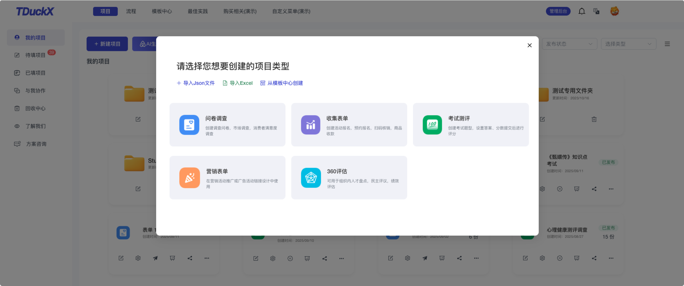
Task: Pick the 考试测评 exam project type
Action: tap(471, 125)
